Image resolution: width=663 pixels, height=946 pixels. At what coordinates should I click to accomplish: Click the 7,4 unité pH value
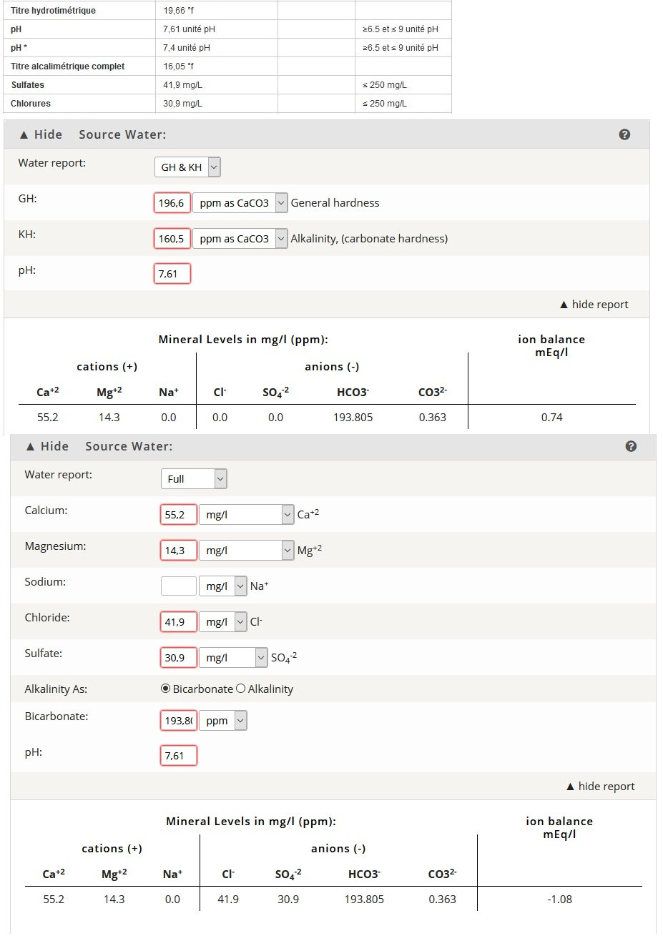(x=187, y=48)
